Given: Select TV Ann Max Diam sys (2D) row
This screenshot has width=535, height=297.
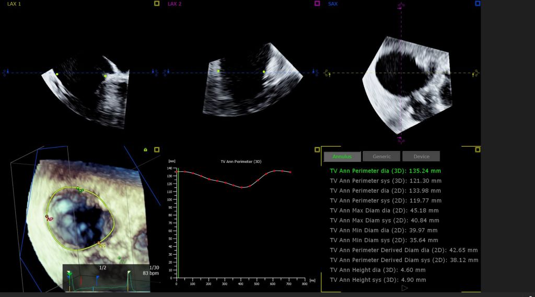Looking at the screenshot, I should (385, 220).
